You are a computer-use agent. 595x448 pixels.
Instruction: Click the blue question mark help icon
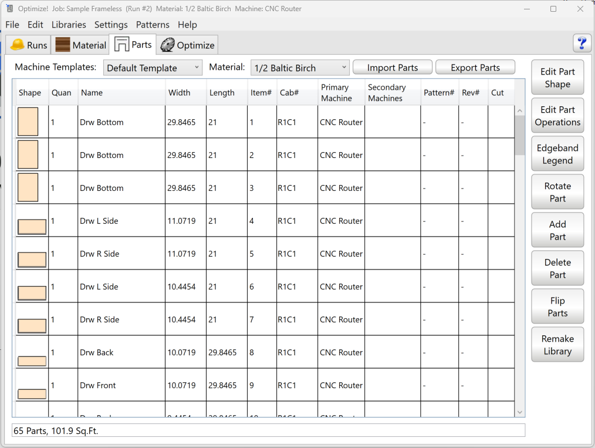click(x=582, y=43)
